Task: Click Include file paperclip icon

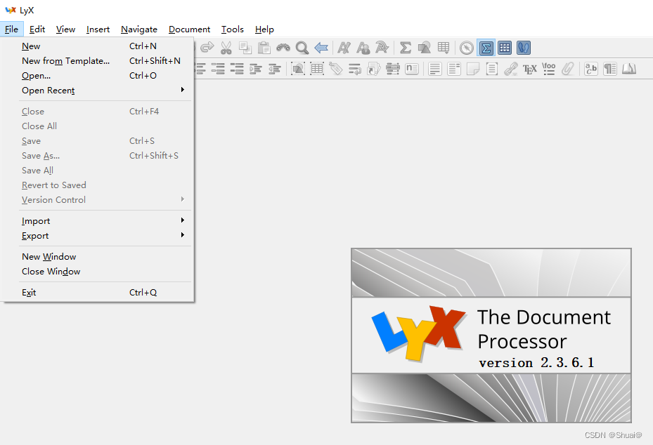Action: [x=568, y=69]
